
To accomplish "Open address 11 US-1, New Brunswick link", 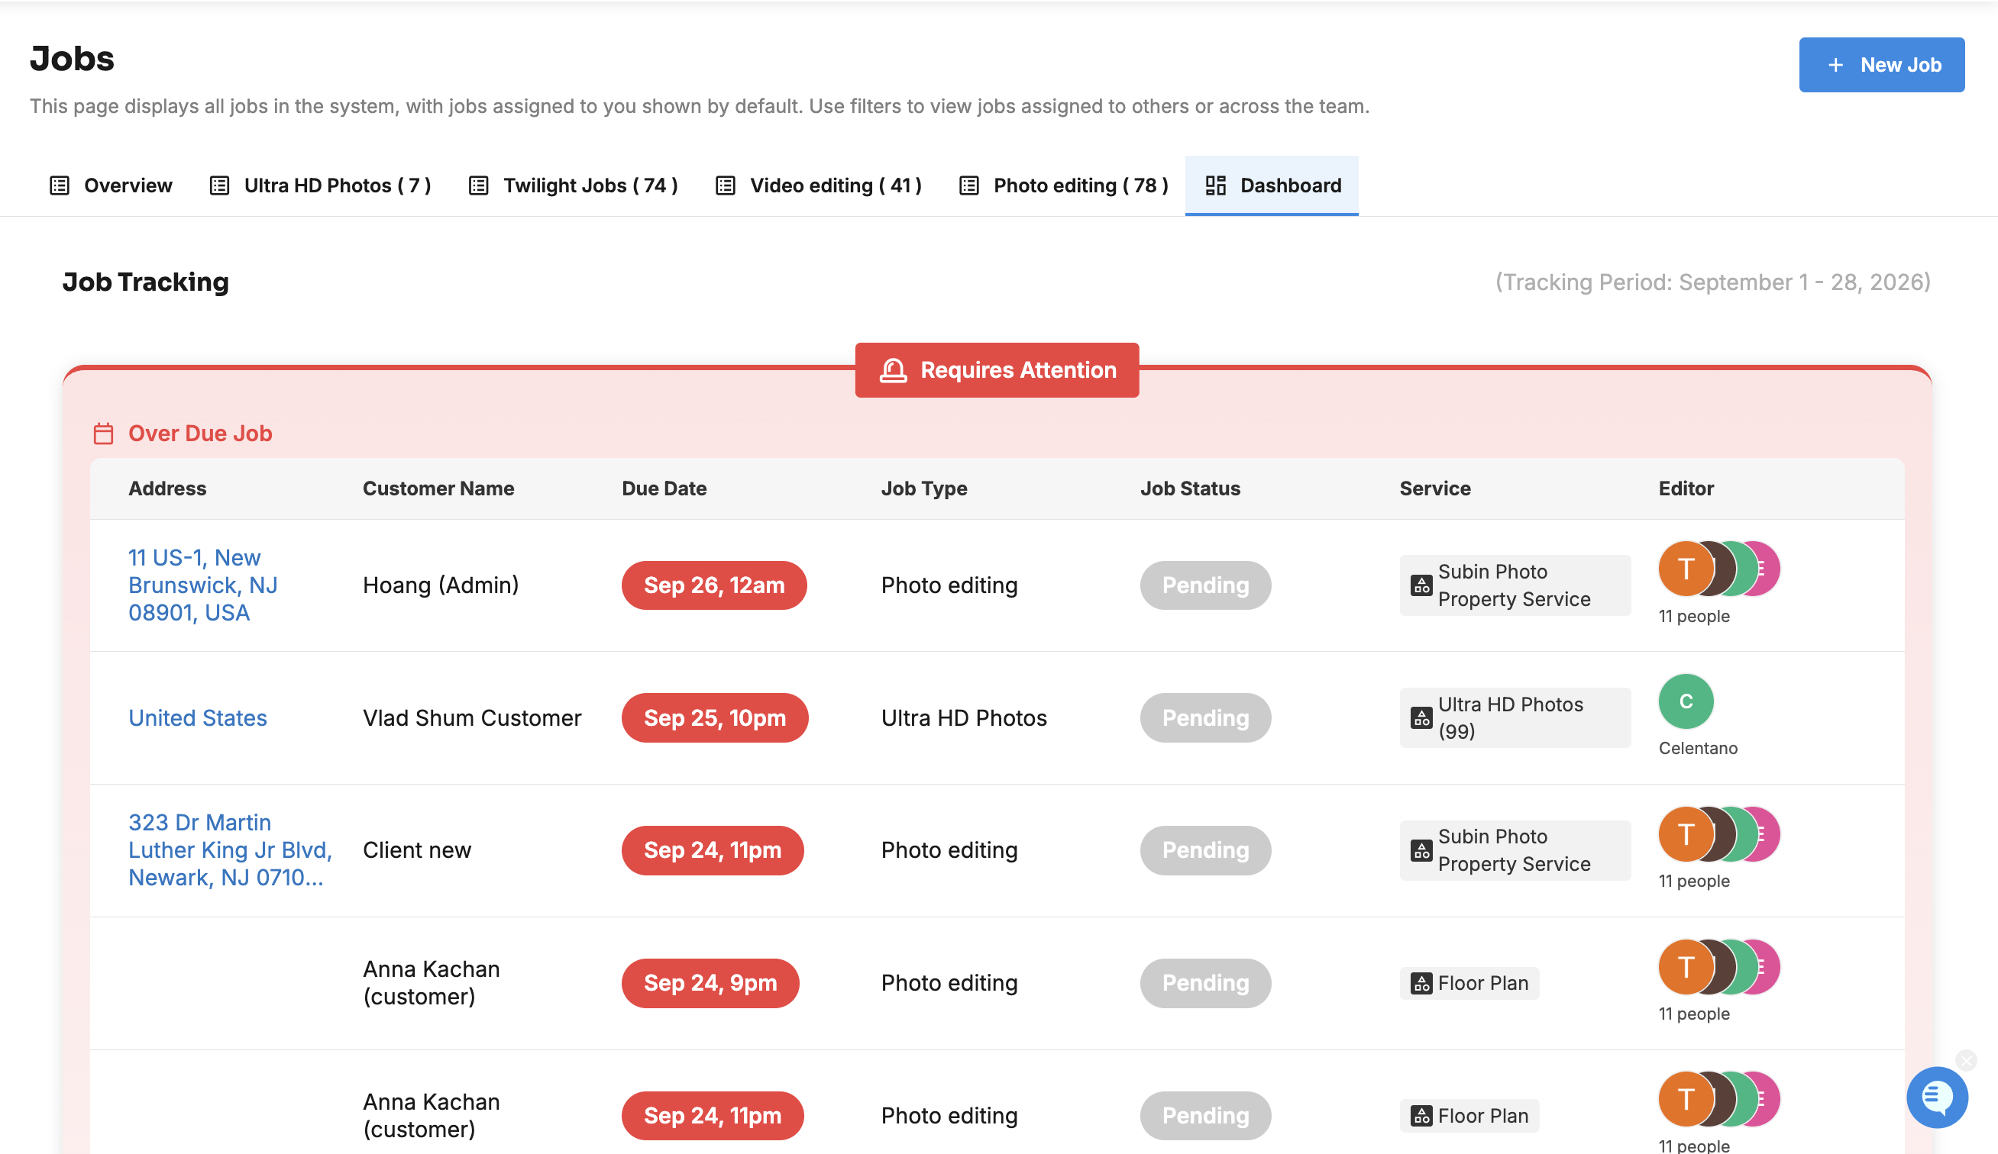I will tap(203, 585).
